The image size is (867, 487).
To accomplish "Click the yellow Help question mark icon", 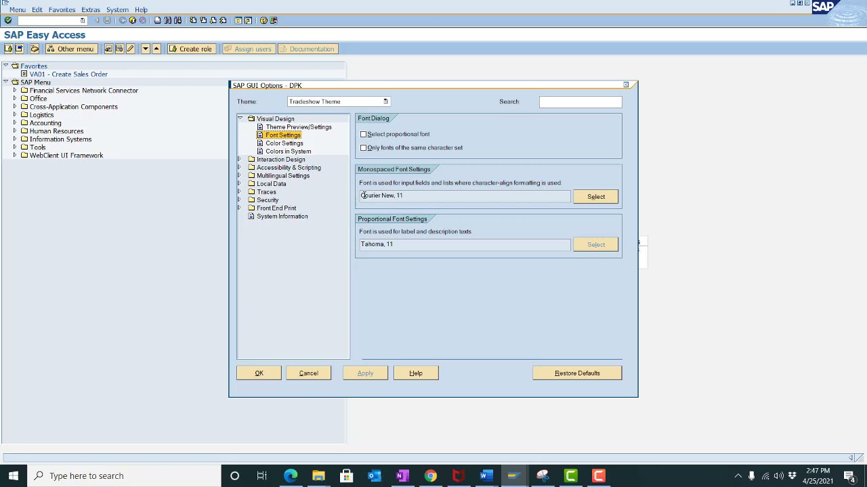I will [263, 20].
